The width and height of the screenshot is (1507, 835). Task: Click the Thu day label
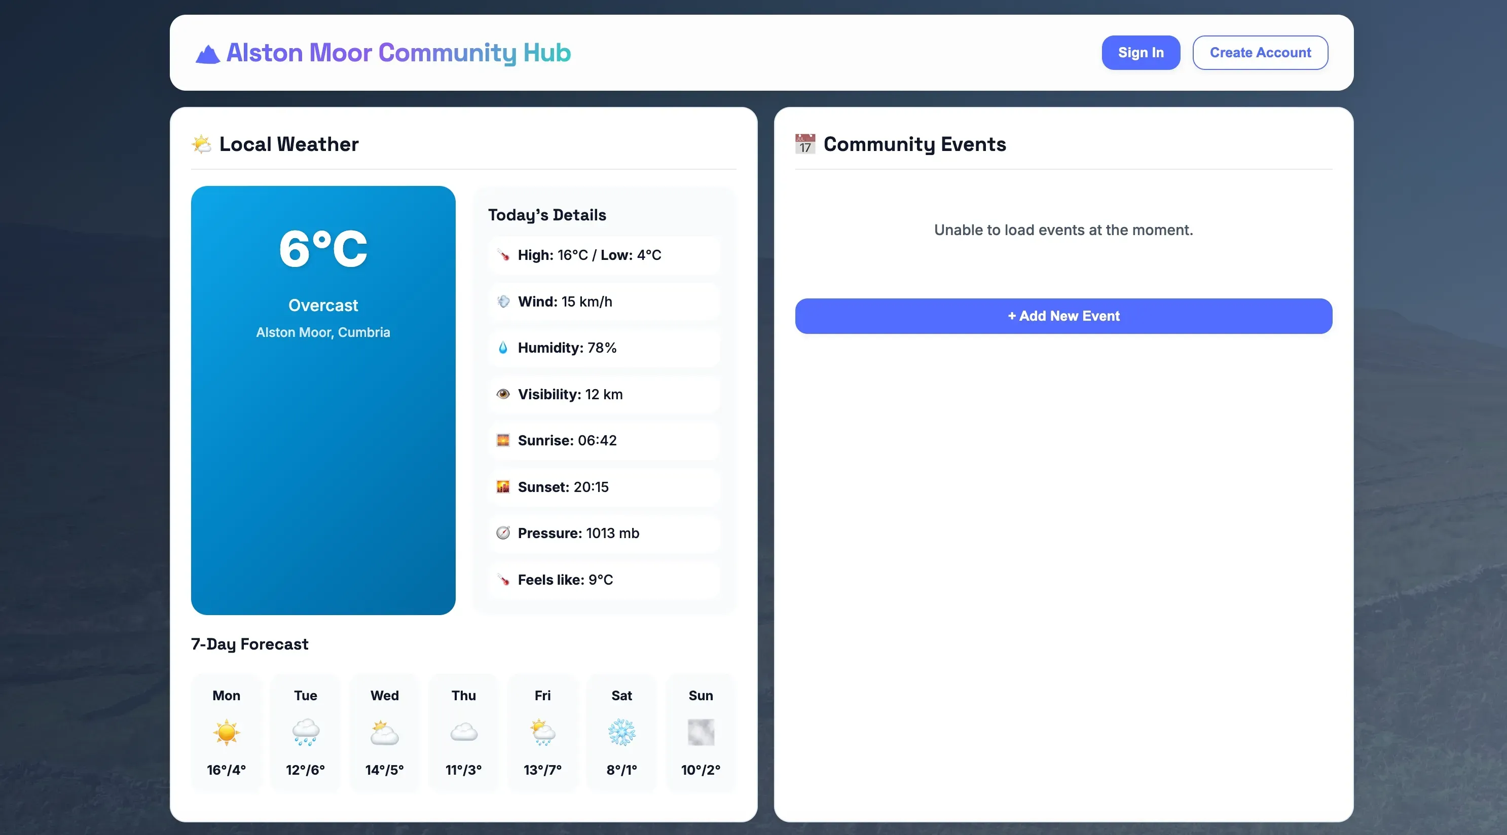(x=464, y=696)
